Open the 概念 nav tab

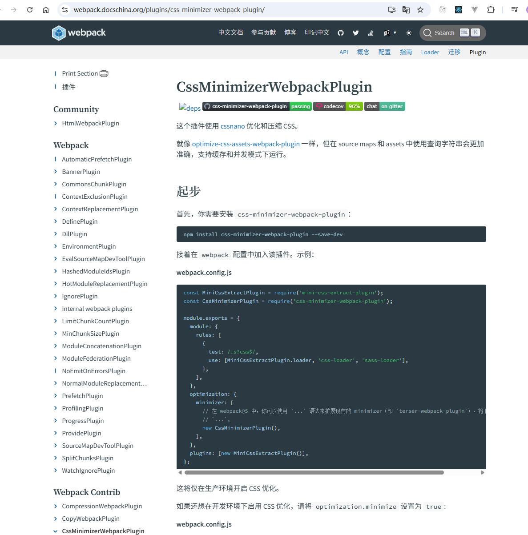[x=363, y=52]
